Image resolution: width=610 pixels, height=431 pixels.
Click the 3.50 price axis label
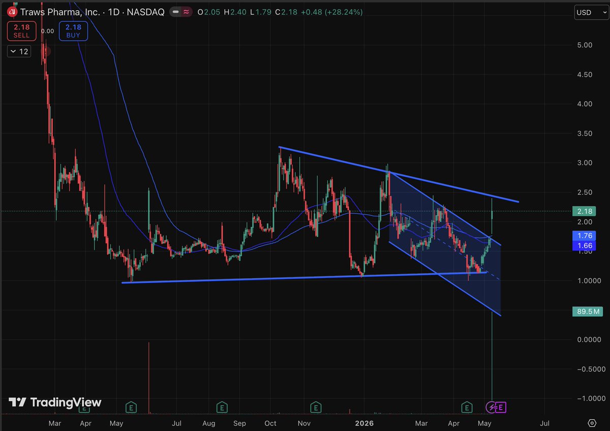[585, 134]
